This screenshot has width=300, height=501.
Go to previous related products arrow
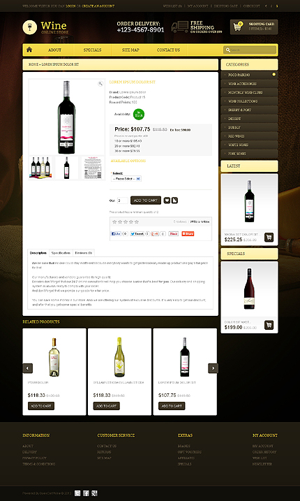click(x=27, y=368)
